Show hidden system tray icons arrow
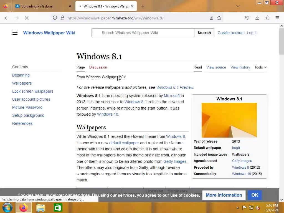This screenshot has width=284, height=213. 238,208
